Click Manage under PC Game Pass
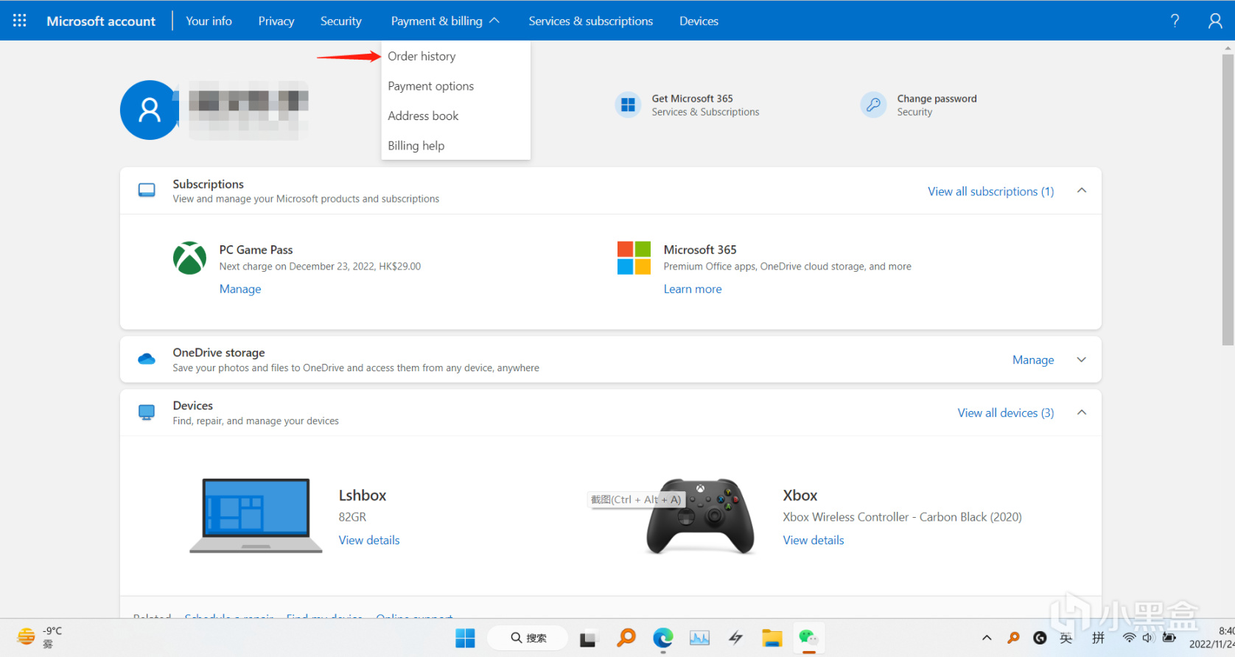 tap(240, 289)
